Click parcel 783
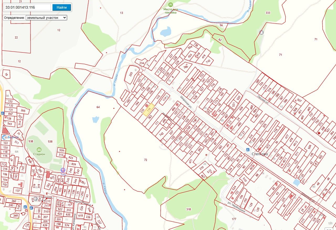The width and height of the screenshot is (336, 230). click(x=150, y=117)
